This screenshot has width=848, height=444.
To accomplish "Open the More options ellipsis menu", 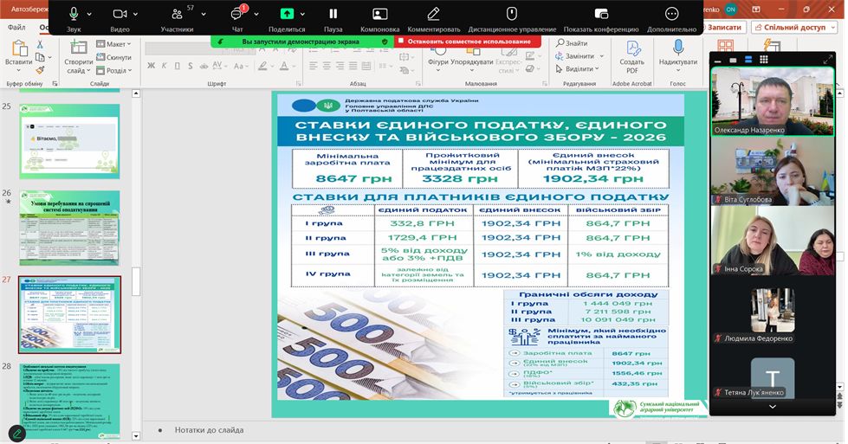I will tap(671, 14).
